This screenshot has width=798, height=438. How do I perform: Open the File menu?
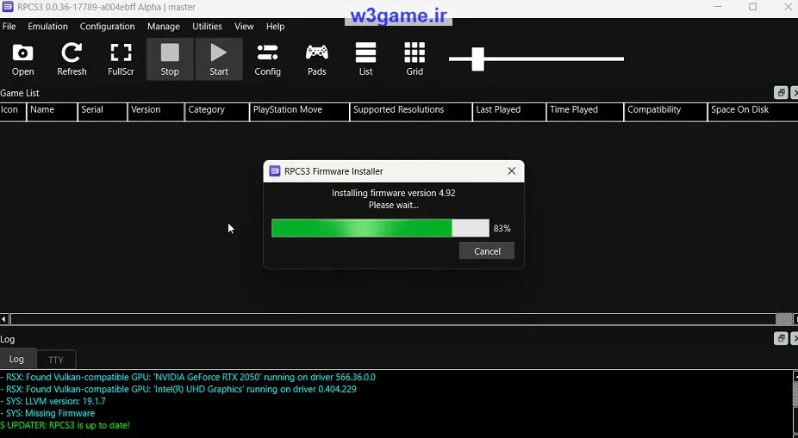[x=9, y=27]
